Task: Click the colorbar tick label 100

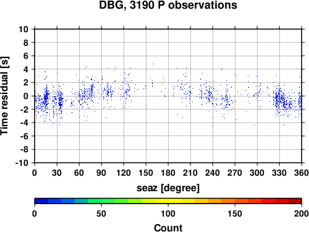Action: click(x=168, y=213)
